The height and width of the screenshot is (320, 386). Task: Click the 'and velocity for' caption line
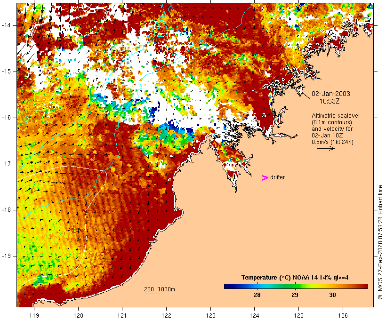pyautogui.click(x=332, y=129)
